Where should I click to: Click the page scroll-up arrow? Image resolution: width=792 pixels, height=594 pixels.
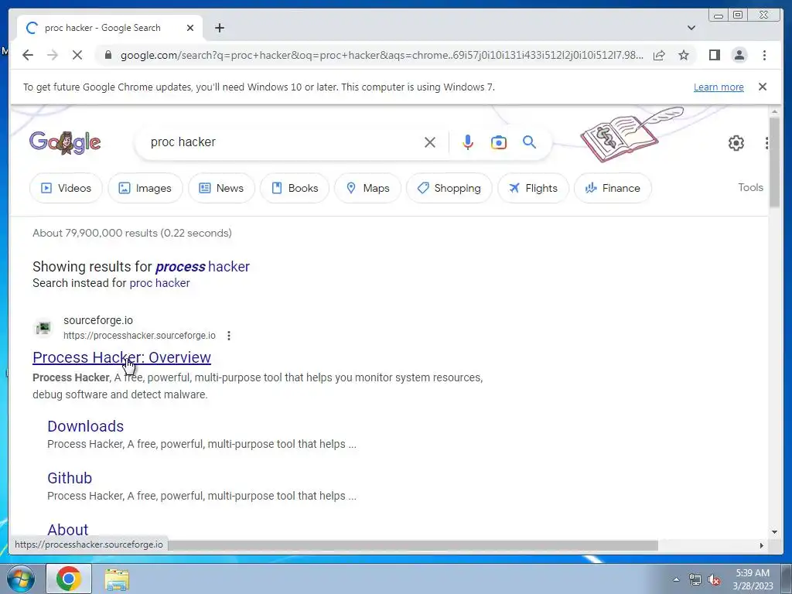(774, 111)
